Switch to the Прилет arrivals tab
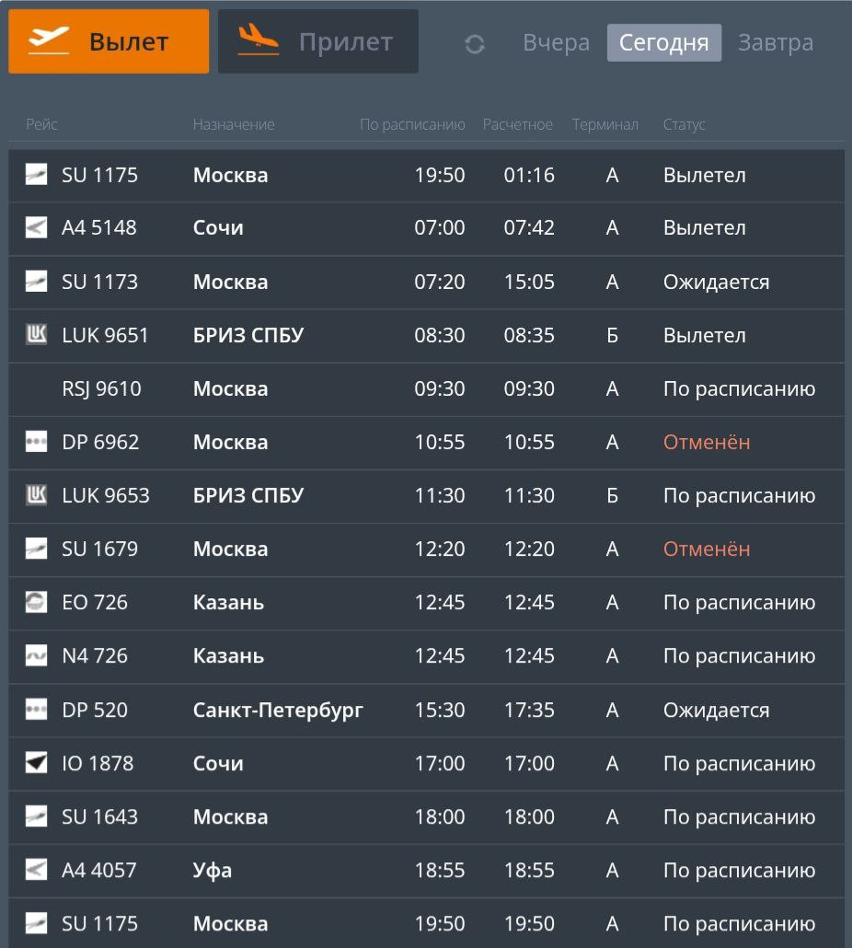This screenshot has height=948, width=852. click(x=318, y=41)
